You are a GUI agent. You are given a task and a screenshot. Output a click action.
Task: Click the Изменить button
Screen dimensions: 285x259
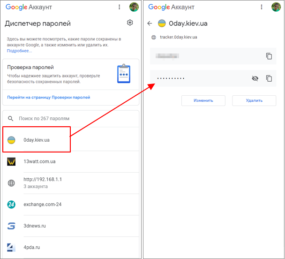[203, 100]
